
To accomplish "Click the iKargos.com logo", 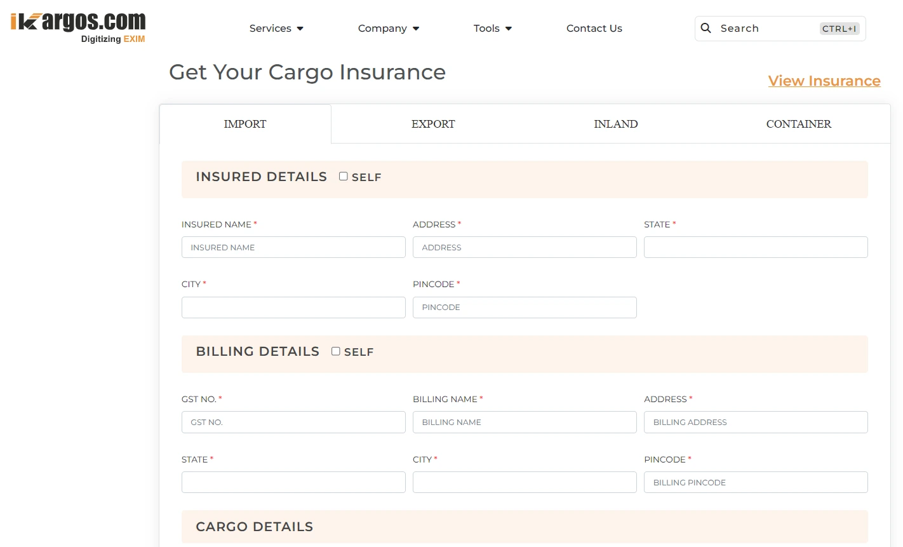I will click(78, 27).
